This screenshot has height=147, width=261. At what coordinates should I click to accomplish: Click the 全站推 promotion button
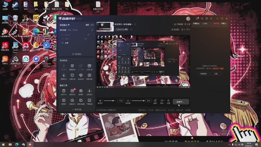click(x=175, y=29)
